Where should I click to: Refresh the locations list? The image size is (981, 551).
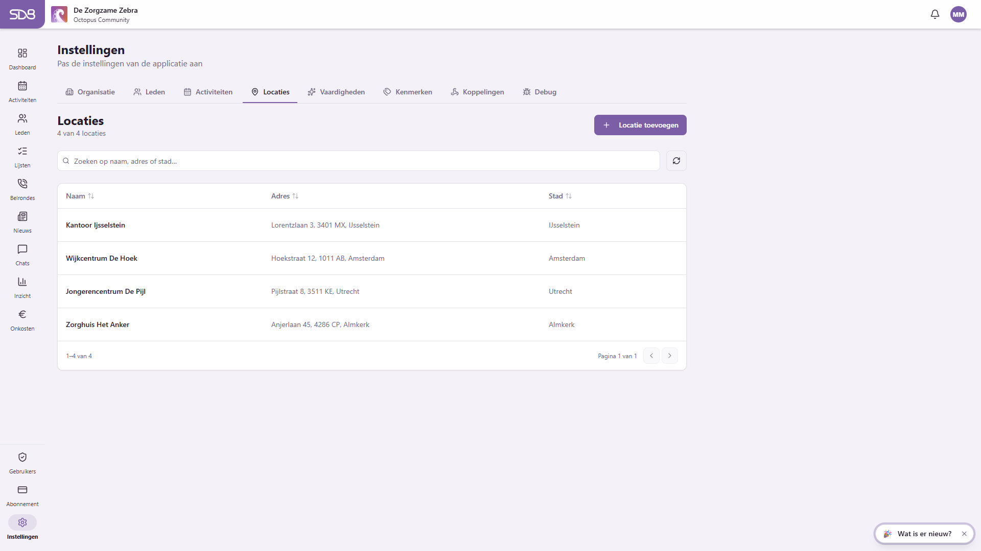click(676, 161)
